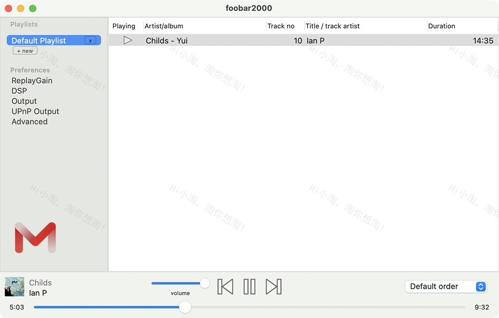
Task: Select the 'Childs - Yui' cell
Action: 167,41
